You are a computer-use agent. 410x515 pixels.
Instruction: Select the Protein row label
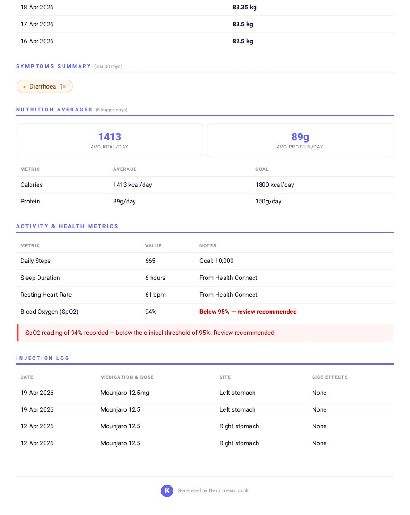point(30,201)
